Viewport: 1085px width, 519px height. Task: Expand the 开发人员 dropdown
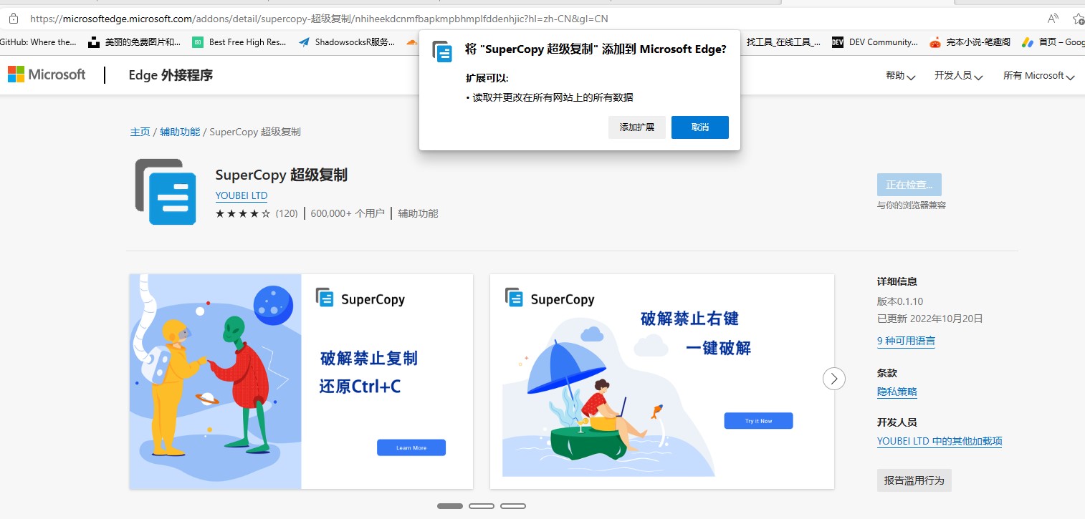click(957, 75)
